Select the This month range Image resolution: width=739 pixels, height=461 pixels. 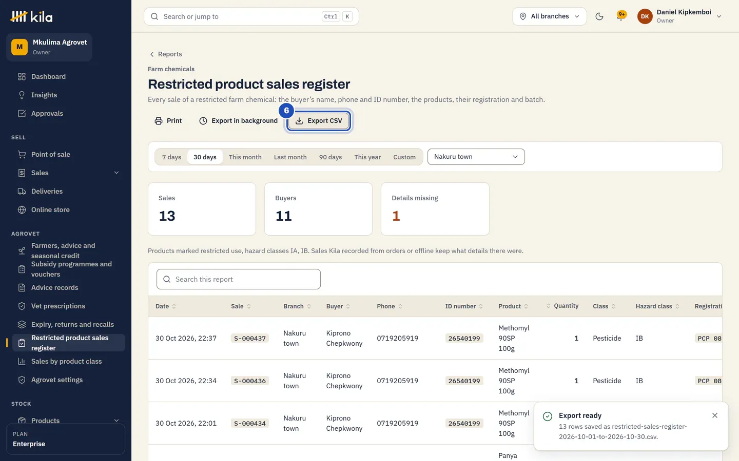point(245,157)
